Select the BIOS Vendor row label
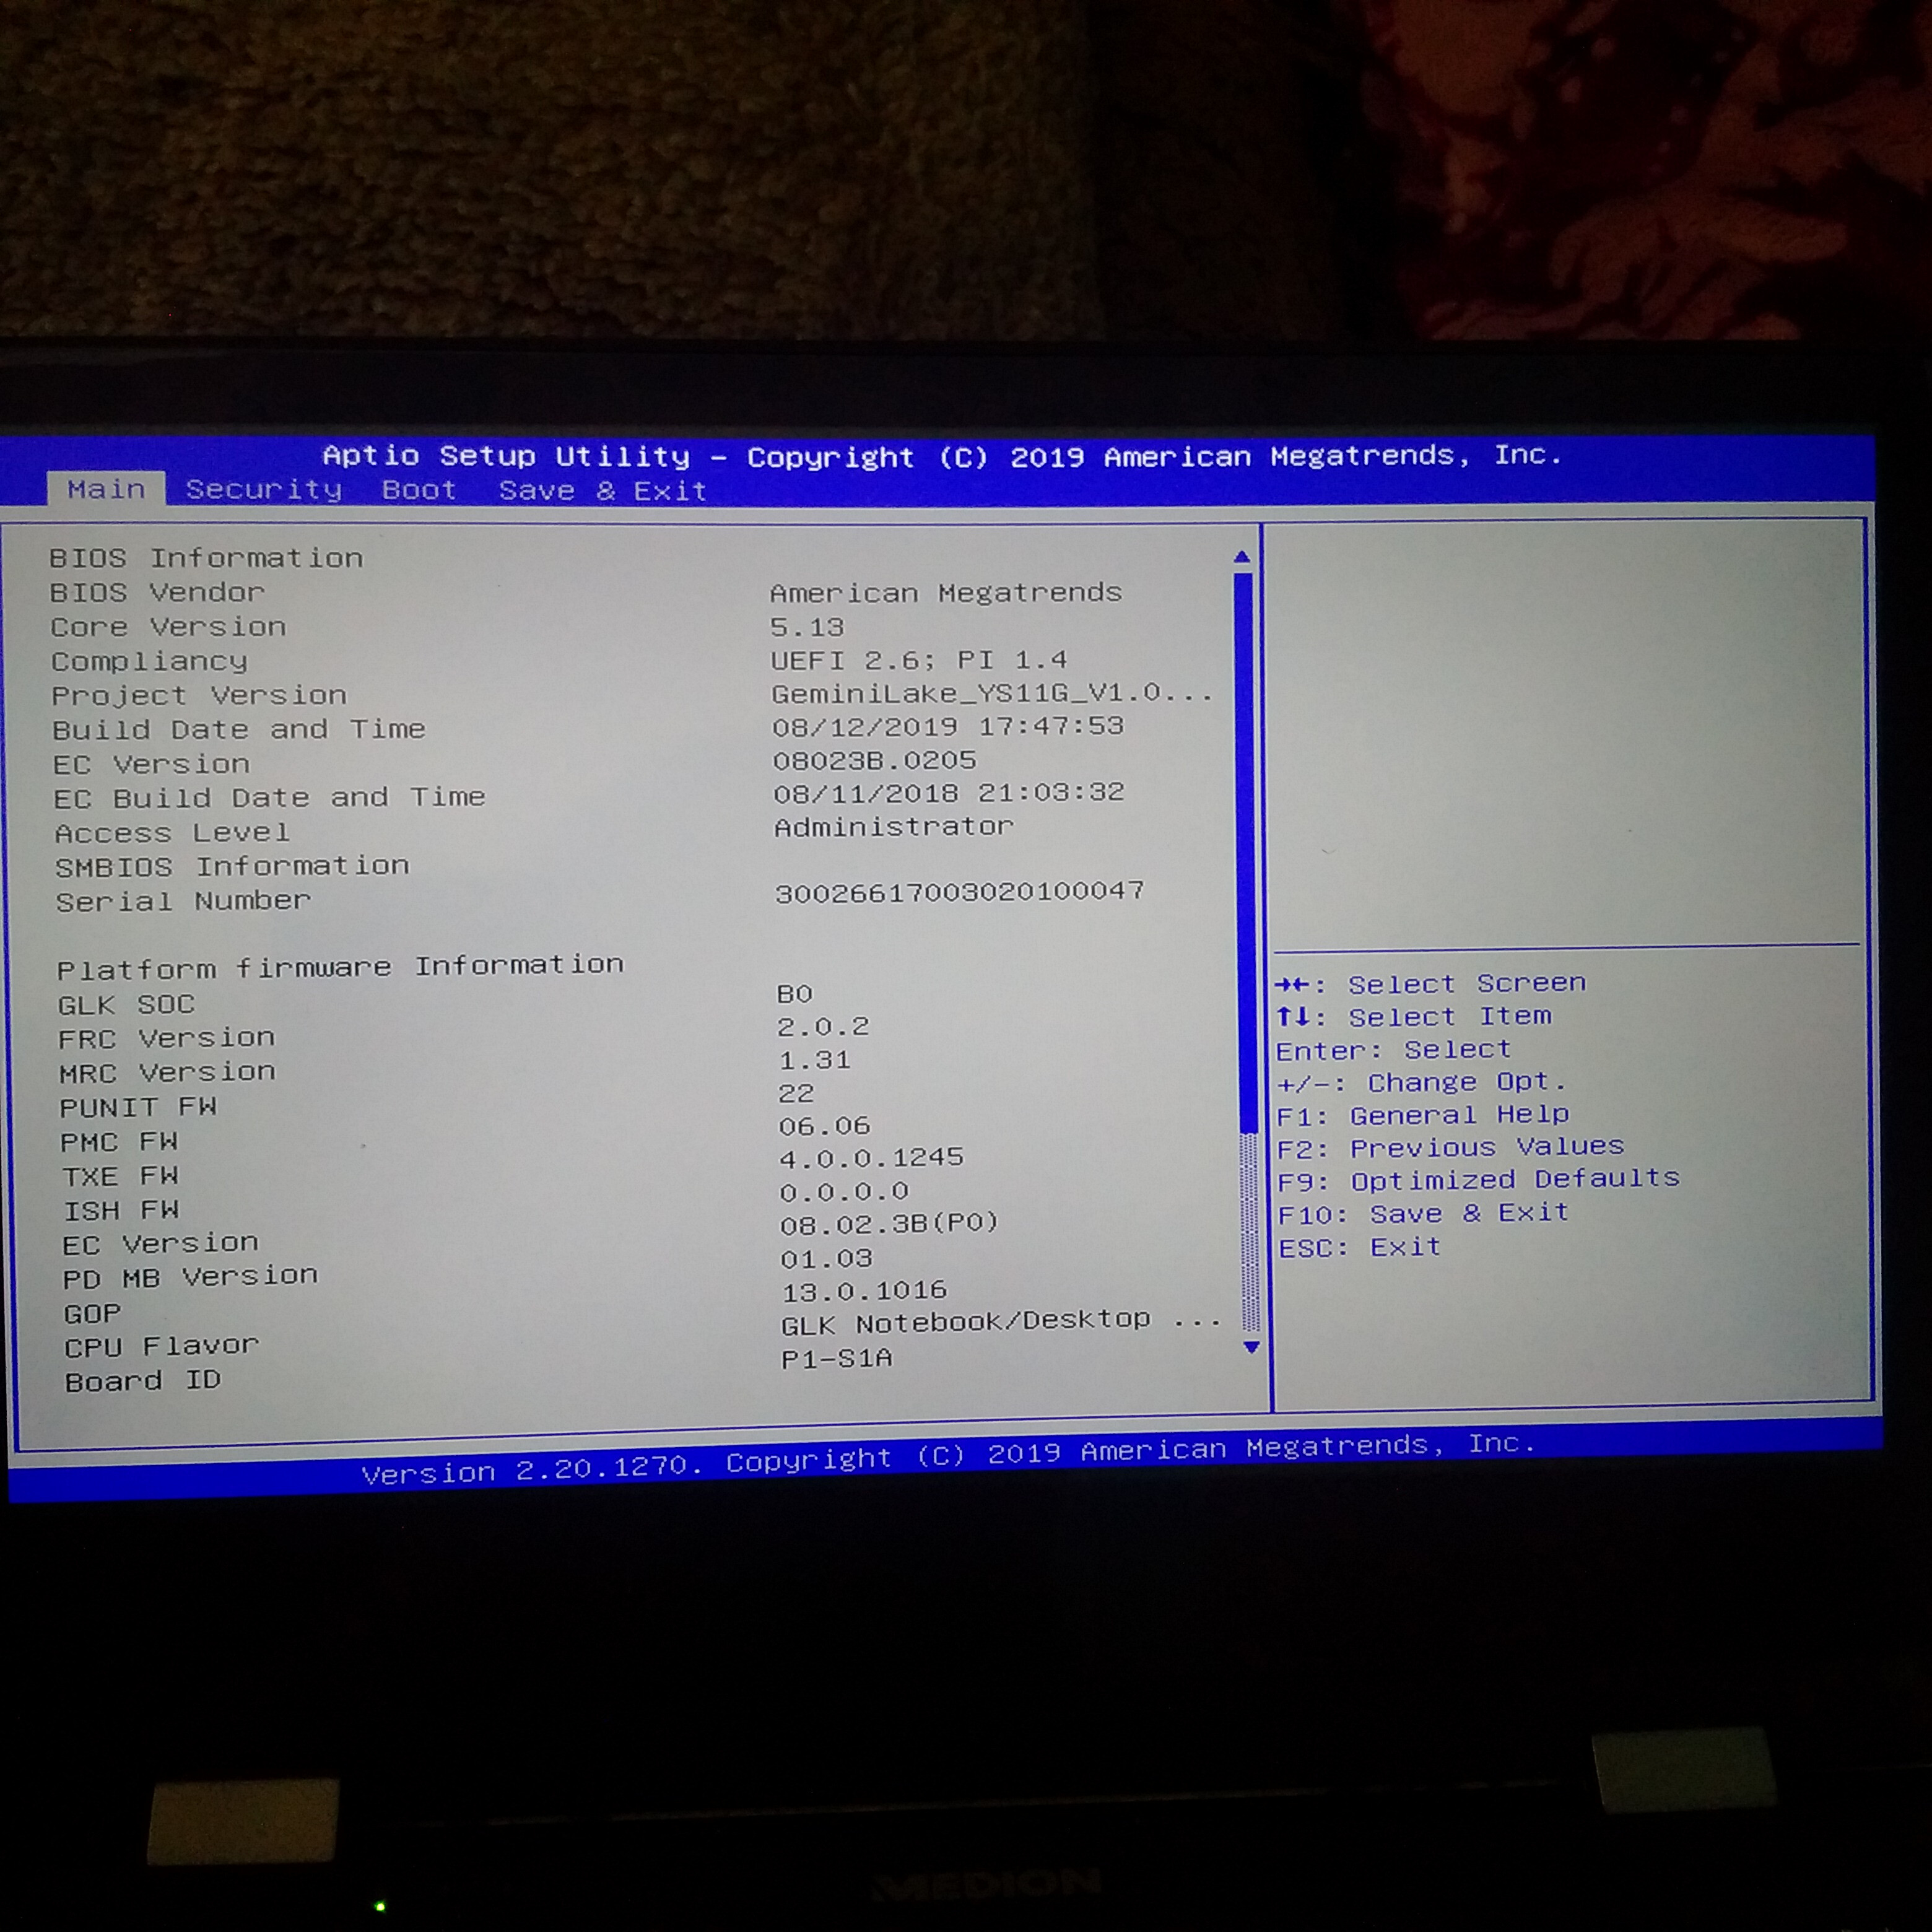The width and height of the screenshot is (1932, 1932). point(157,592)
